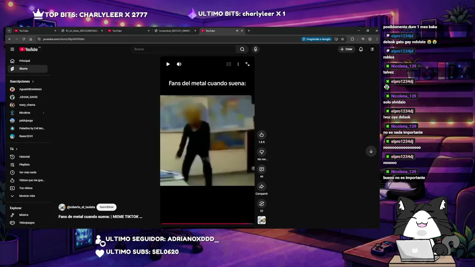Open the comments showing 44
This screenshot has width=475, height=267.
[262, 169]
